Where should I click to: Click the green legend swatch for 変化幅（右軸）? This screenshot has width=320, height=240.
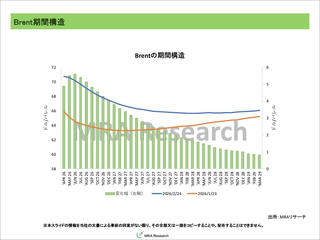[x=110, y=194]
